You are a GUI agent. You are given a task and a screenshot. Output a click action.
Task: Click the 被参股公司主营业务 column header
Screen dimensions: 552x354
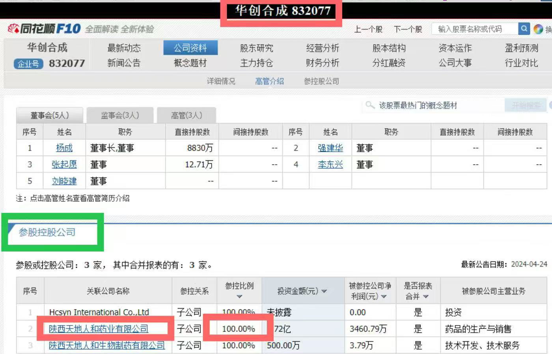coord(494,291)
